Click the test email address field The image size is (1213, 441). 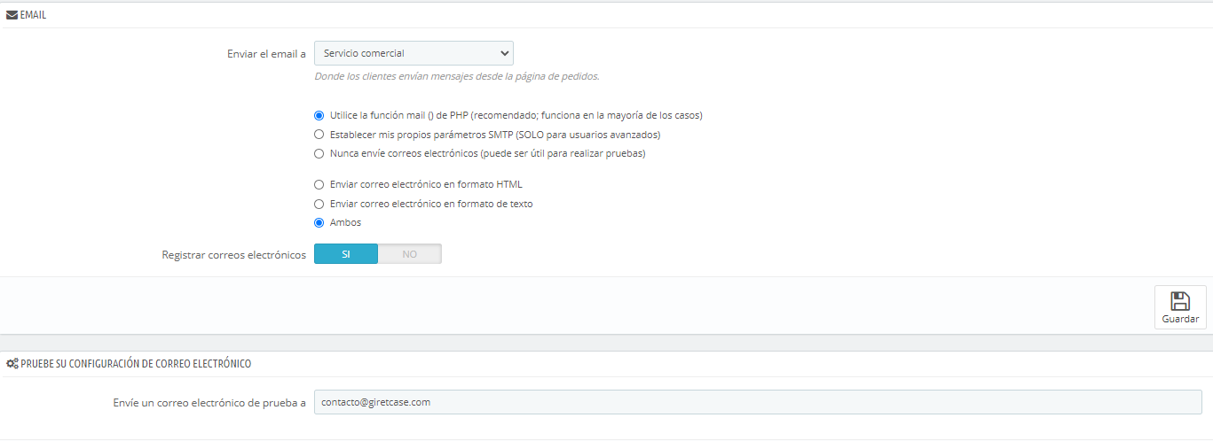[x=758, y=402]
